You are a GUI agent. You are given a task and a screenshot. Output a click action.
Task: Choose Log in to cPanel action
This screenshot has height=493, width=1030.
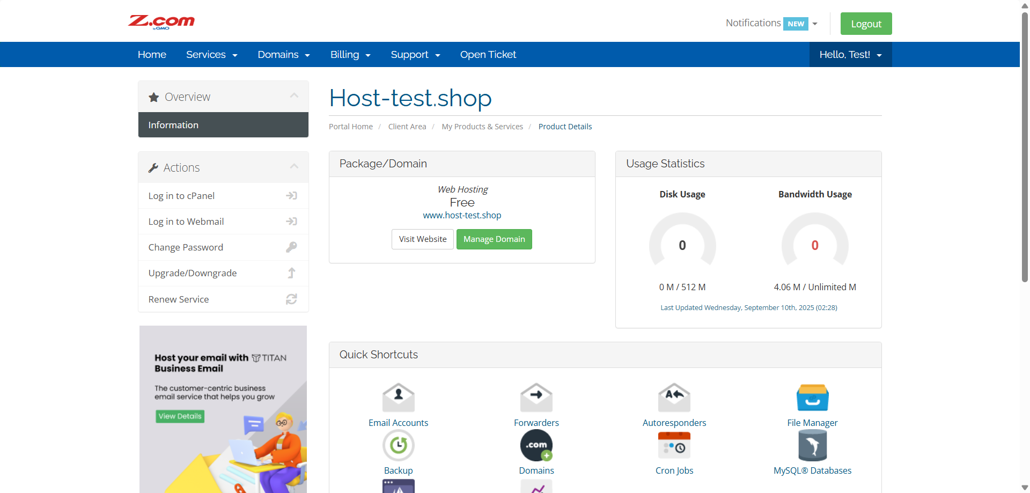point(223,196)
